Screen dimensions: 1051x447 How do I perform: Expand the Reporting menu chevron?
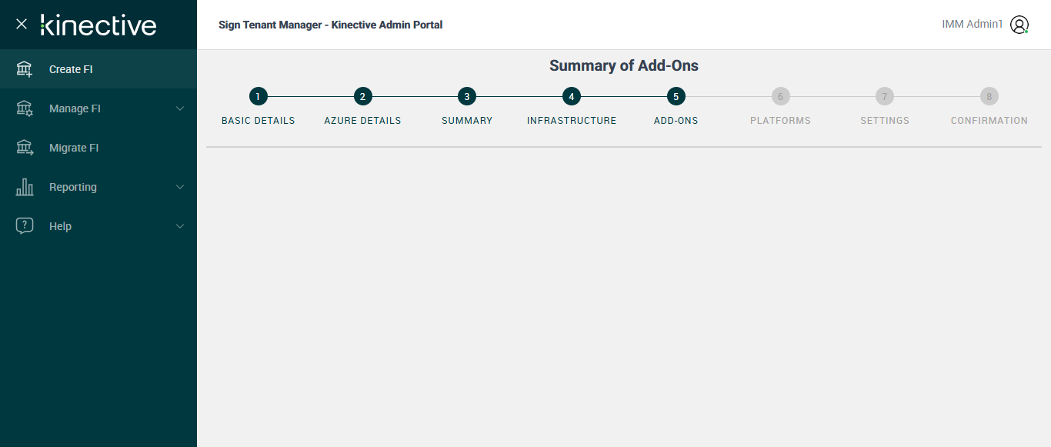point(180,187)
